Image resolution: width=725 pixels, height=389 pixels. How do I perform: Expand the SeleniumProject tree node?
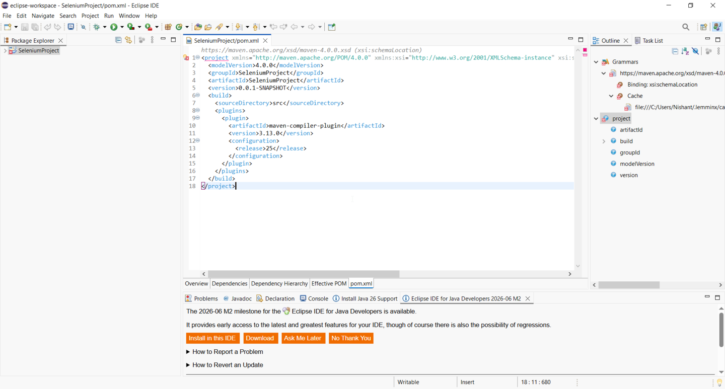(x=5, y=51)
